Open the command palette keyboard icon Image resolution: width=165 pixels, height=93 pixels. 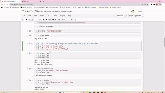coord(75,19)
